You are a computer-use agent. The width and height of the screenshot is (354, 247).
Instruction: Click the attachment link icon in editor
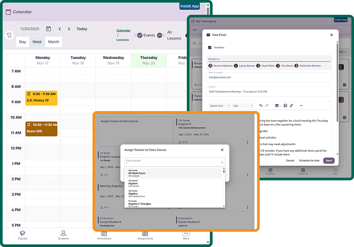coord(291,105)
